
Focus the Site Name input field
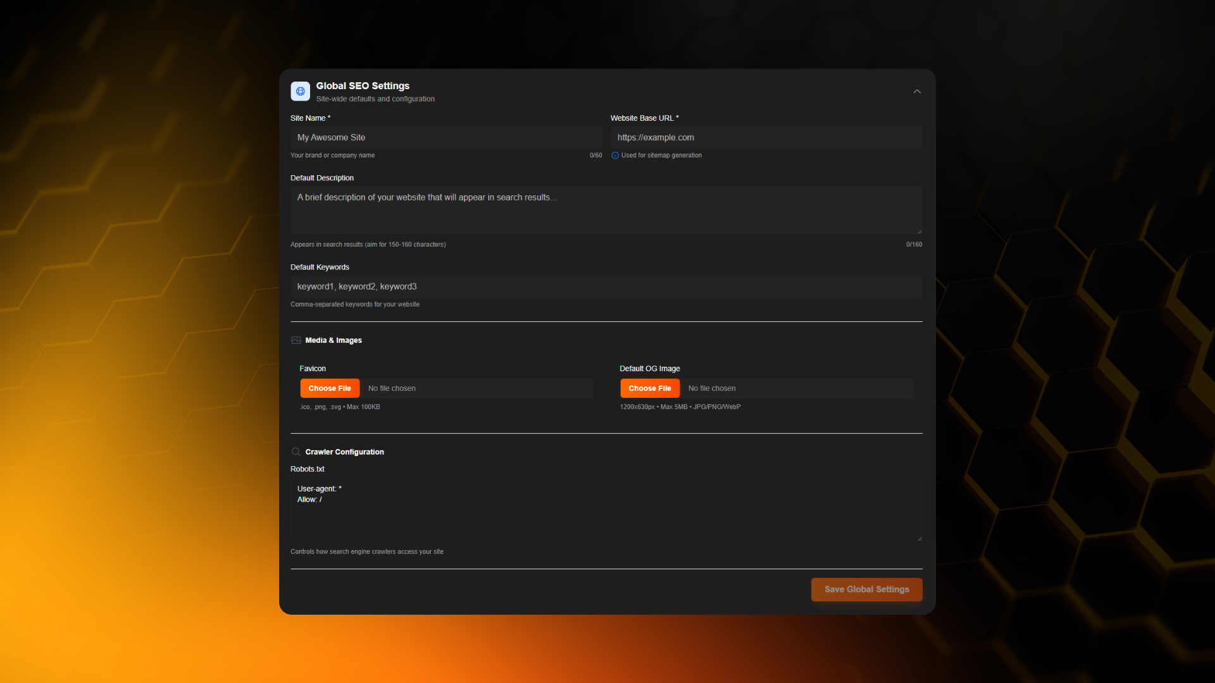(445, 137)
